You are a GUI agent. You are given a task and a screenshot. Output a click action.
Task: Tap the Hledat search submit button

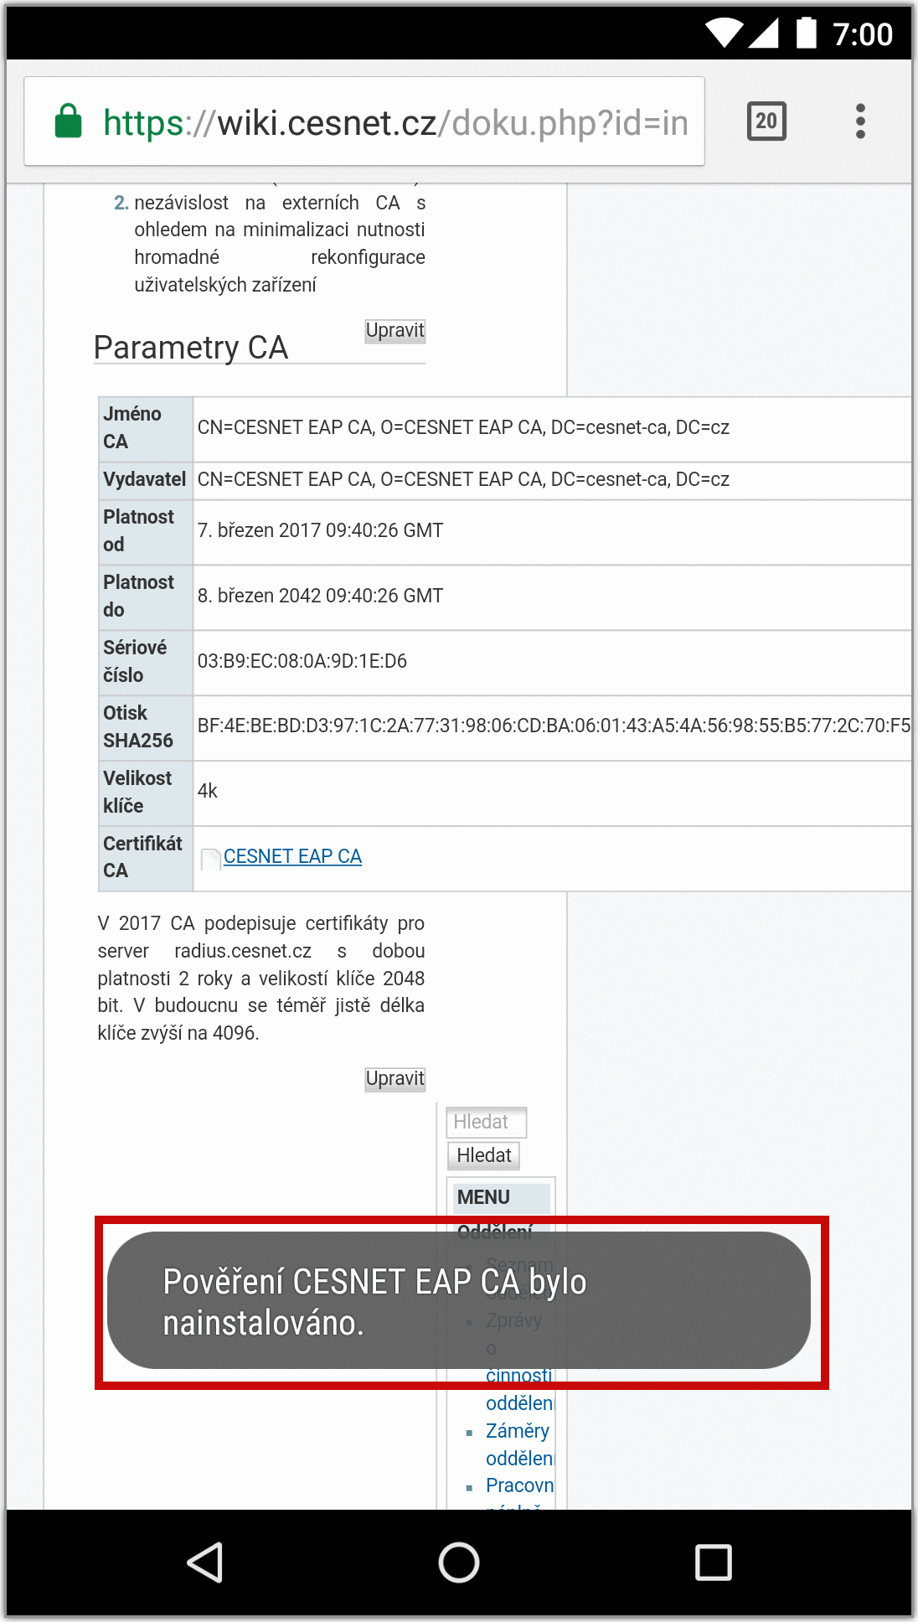[484, 1156]
